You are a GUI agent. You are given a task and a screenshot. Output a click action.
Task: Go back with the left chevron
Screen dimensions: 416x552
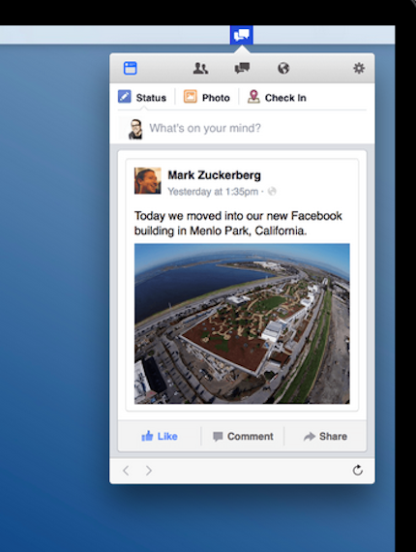(126, 471)
